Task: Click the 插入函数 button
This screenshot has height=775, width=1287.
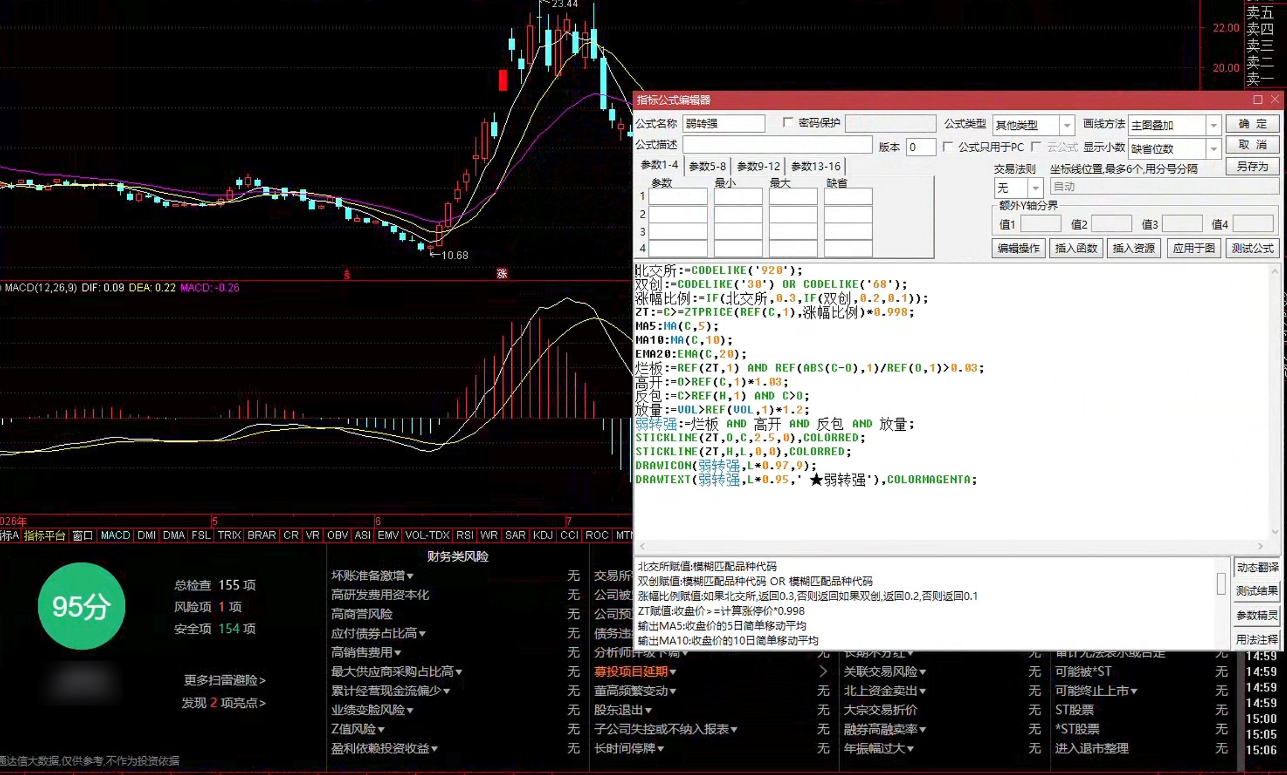Action: (1076, 248)
